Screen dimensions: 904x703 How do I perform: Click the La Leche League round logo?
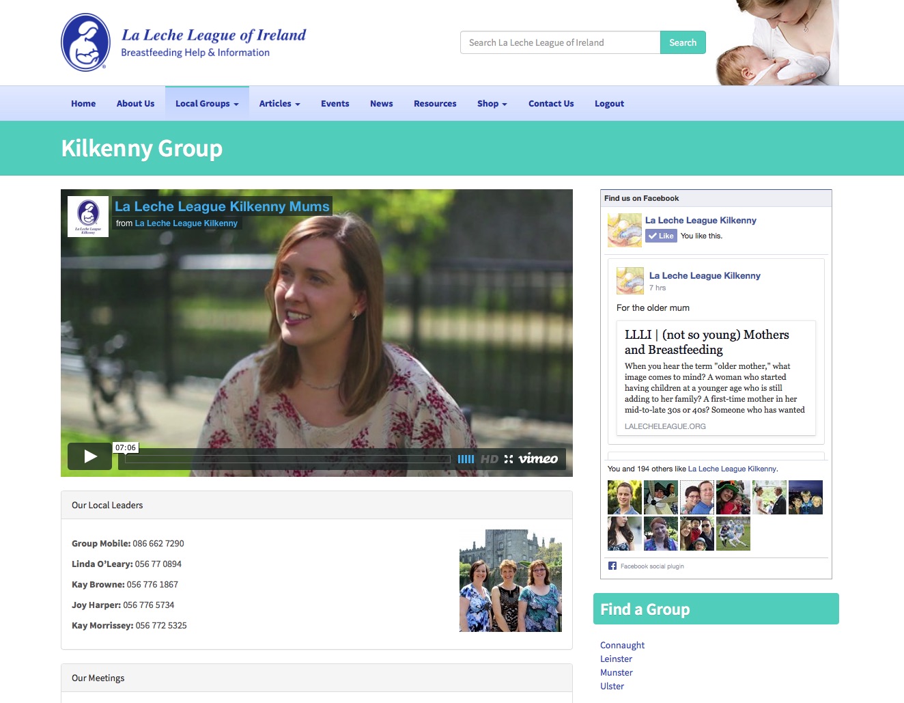click(86, 42)
